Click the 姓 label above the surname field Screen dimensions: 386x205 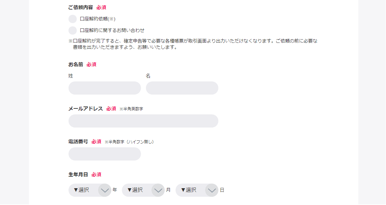(x=71, y=76)
